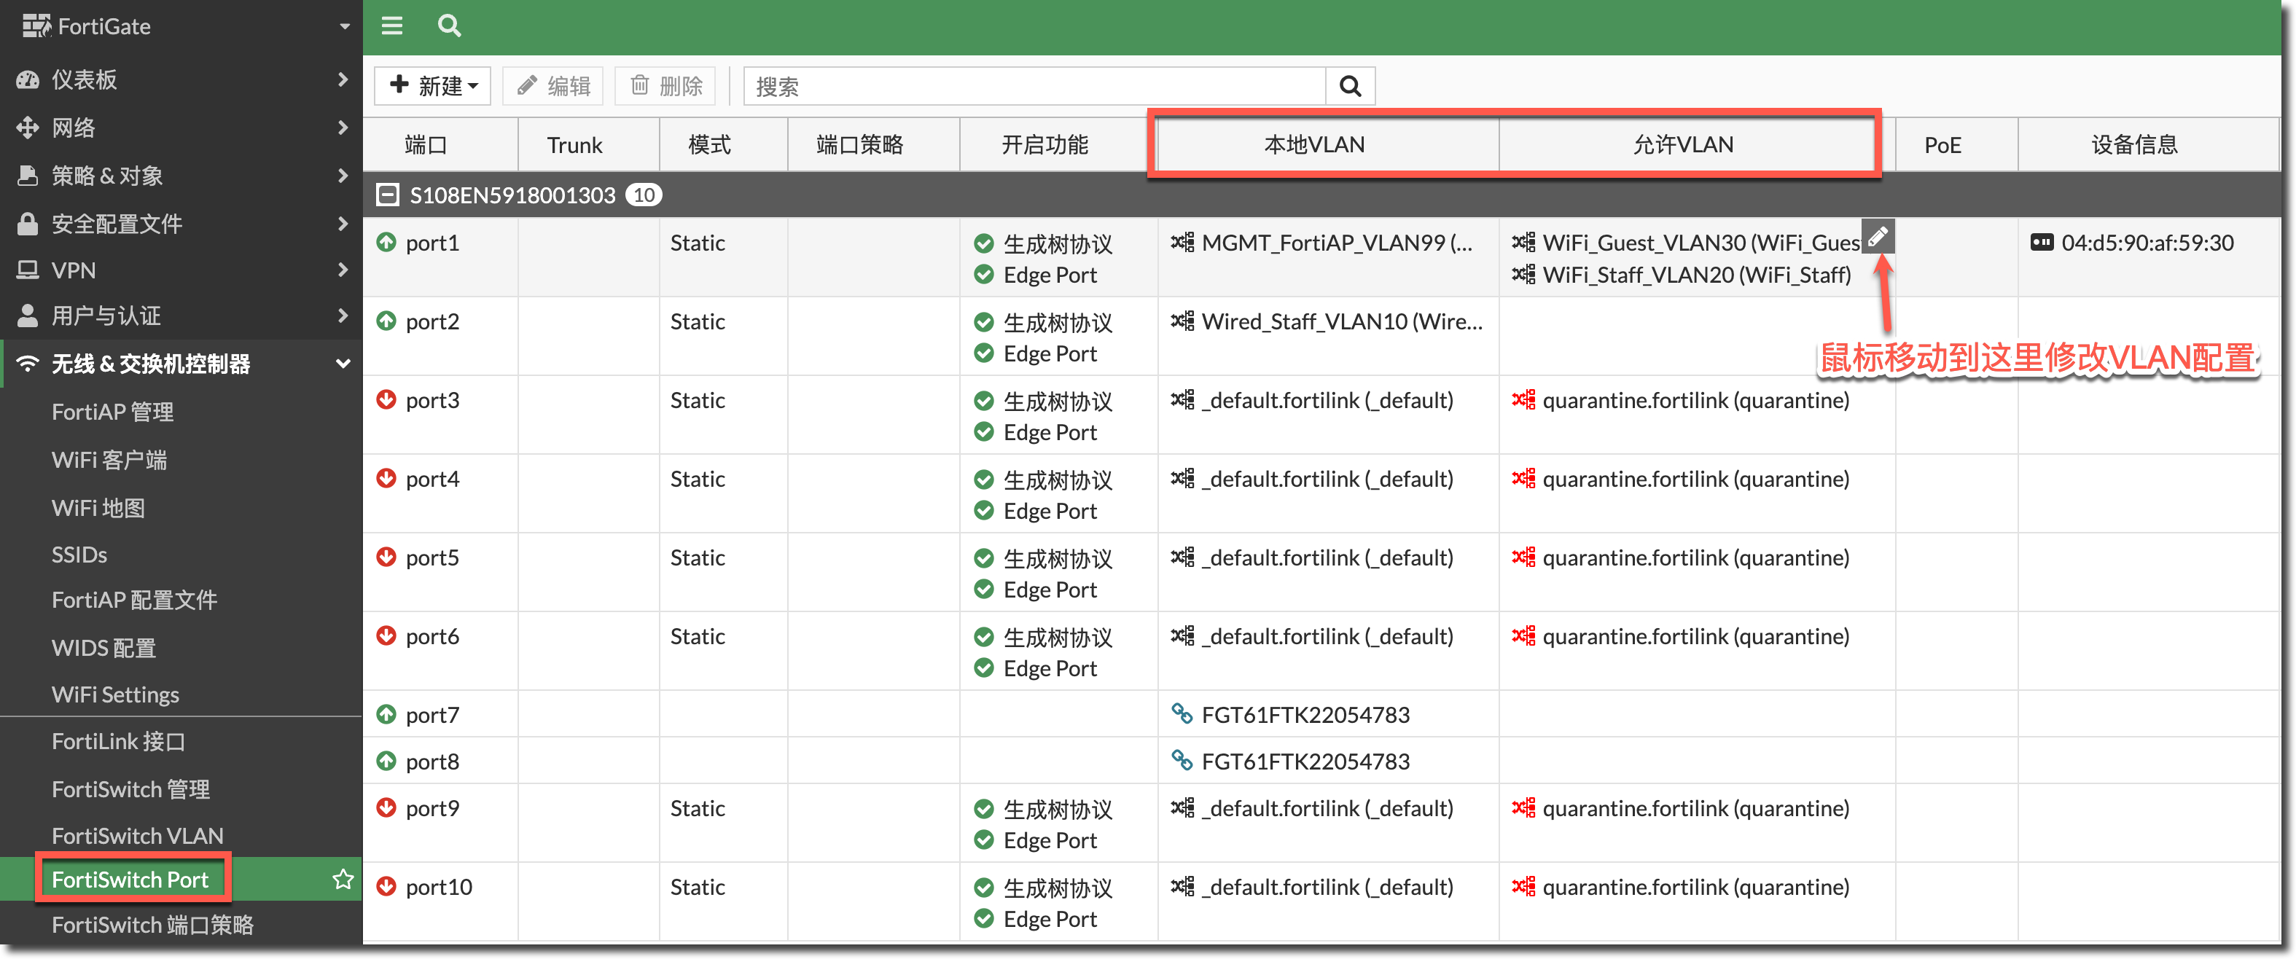
Task: Click the port3 down status icon
Action: click(x=386, y=400)
